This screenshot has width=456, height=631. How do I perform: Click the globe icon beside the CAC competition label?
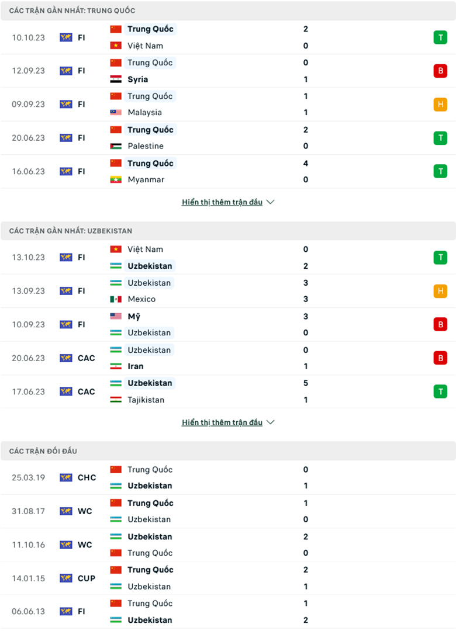click(67, 358)
